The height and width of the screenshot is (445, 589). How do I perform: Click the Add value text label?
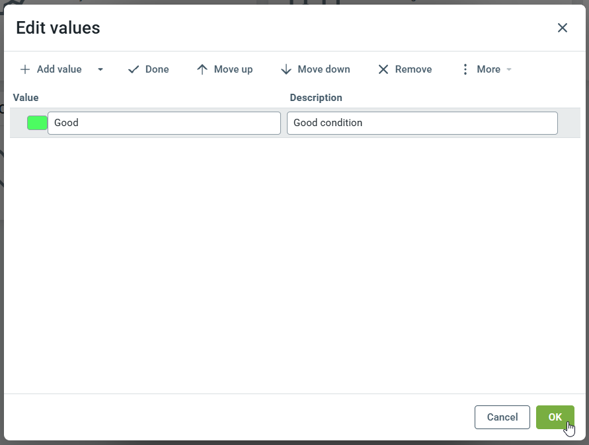pos(59,69)
